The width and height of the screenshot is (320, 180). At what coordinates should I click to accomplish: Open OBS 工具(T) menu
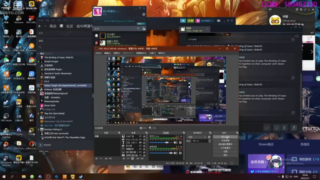[152, 53]
